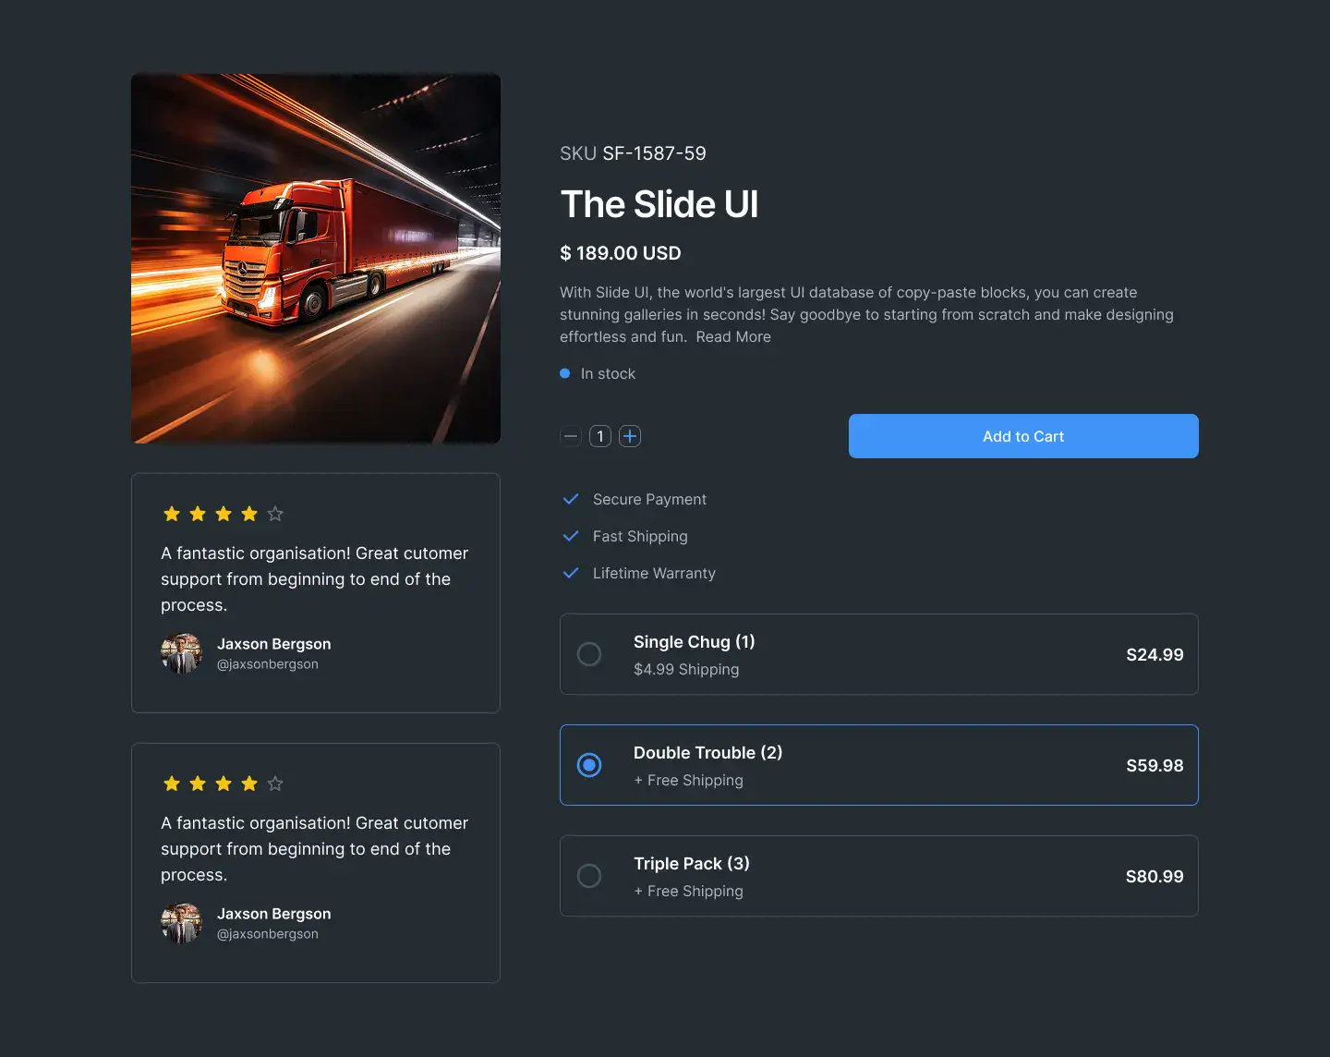Image resolution: width=1330 pixels, height=1057 pixels.
Task: Click Jaxson Bergson's avatar in first review
Action: [181, 653]
